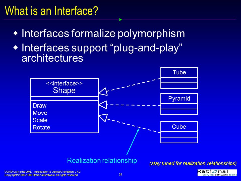Select the bullet "Interfaces formalize polymorphism"

tap(103, 33)
